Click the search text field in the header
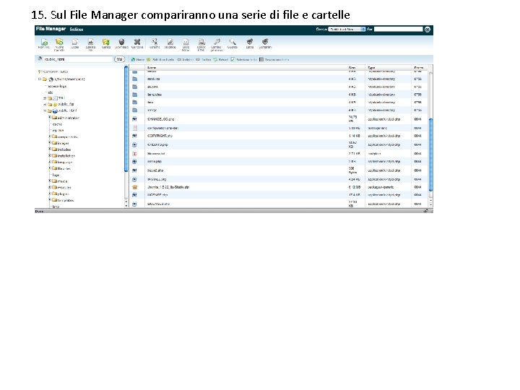Screen dimensions: 520x390 click(398, 29)
